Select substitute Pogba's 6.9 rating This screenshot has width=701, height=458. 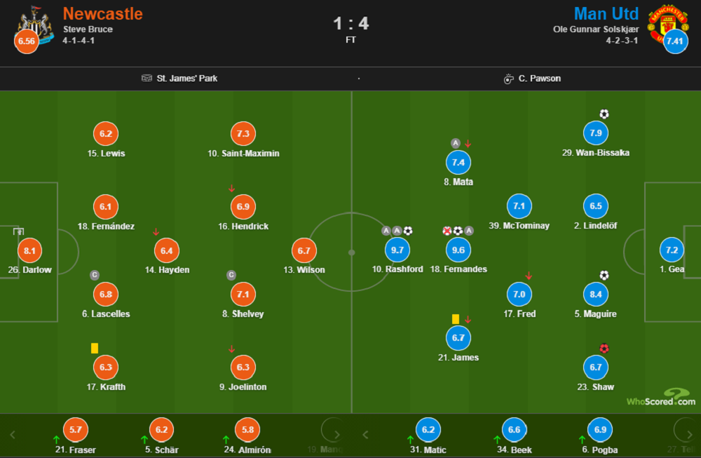[x=600, y=429]
